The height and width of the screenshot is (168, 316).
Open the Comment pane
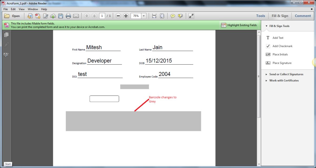coord(303,16)
